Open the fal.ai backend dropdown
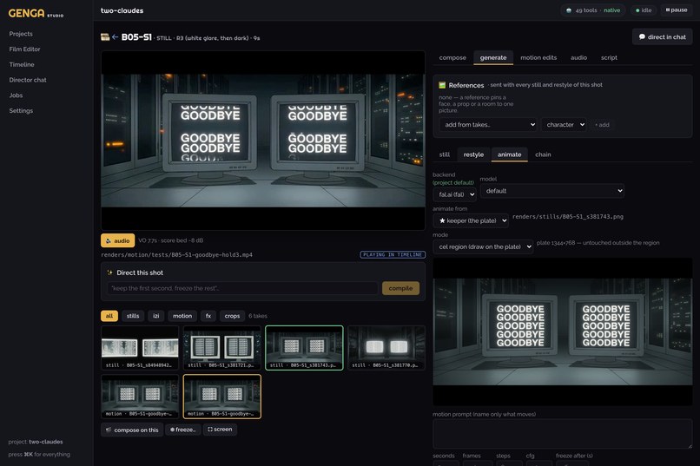 [x=455, y=194]
